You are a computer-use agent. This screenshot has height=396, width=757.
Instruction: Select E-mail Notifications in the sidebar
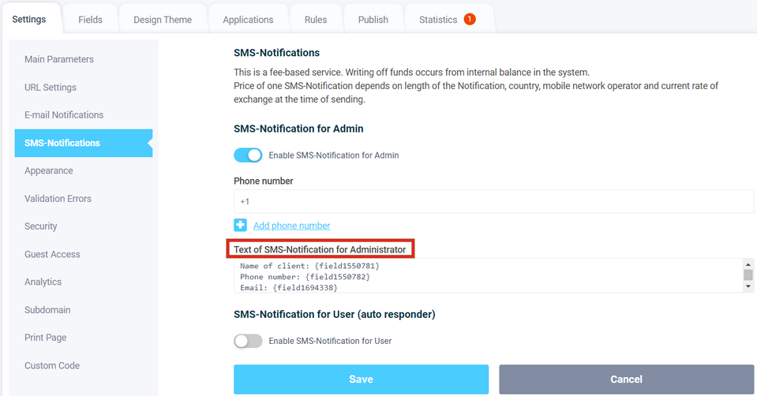coord(64,115)
